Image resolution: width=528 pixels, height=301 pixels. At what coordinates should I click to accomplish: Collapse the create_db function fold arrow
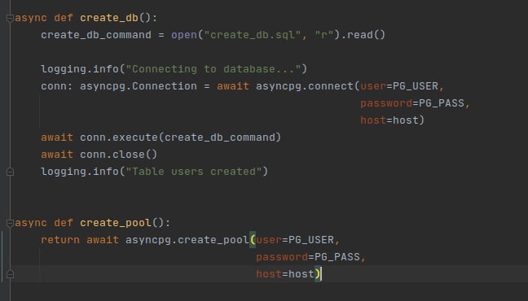pyautogui.click(x=10, y=18)
